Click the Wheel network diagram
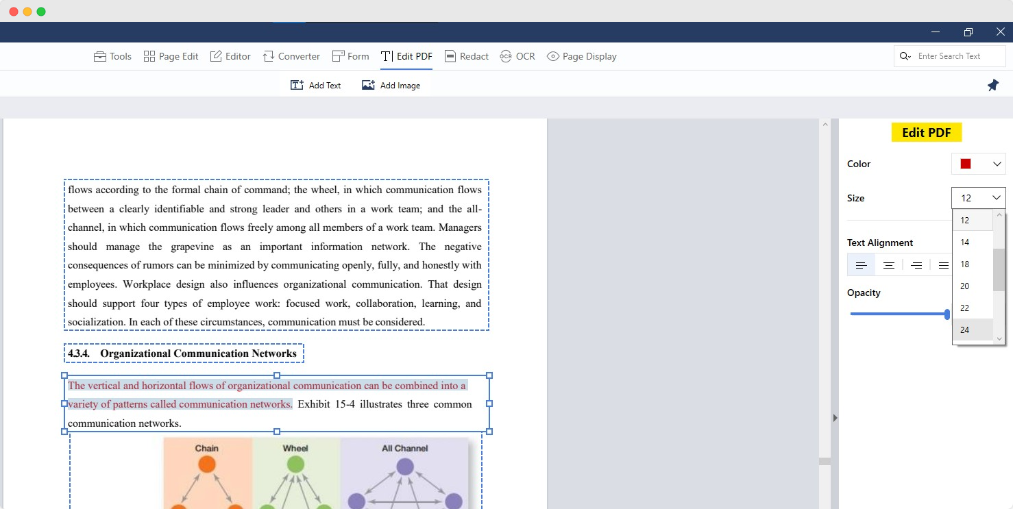Screen dimensions: 1013x509 coord(296,474)
